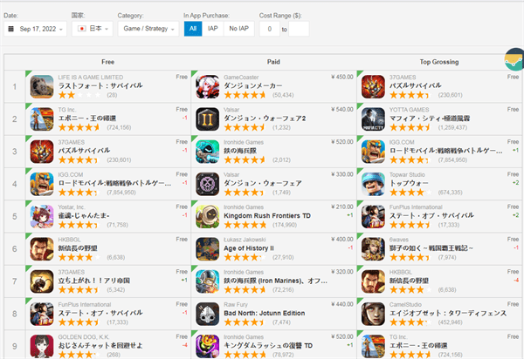This screenshot has height=359, width=524.
Task: Select the All in-app purchase filter
Action: point(193,29)
